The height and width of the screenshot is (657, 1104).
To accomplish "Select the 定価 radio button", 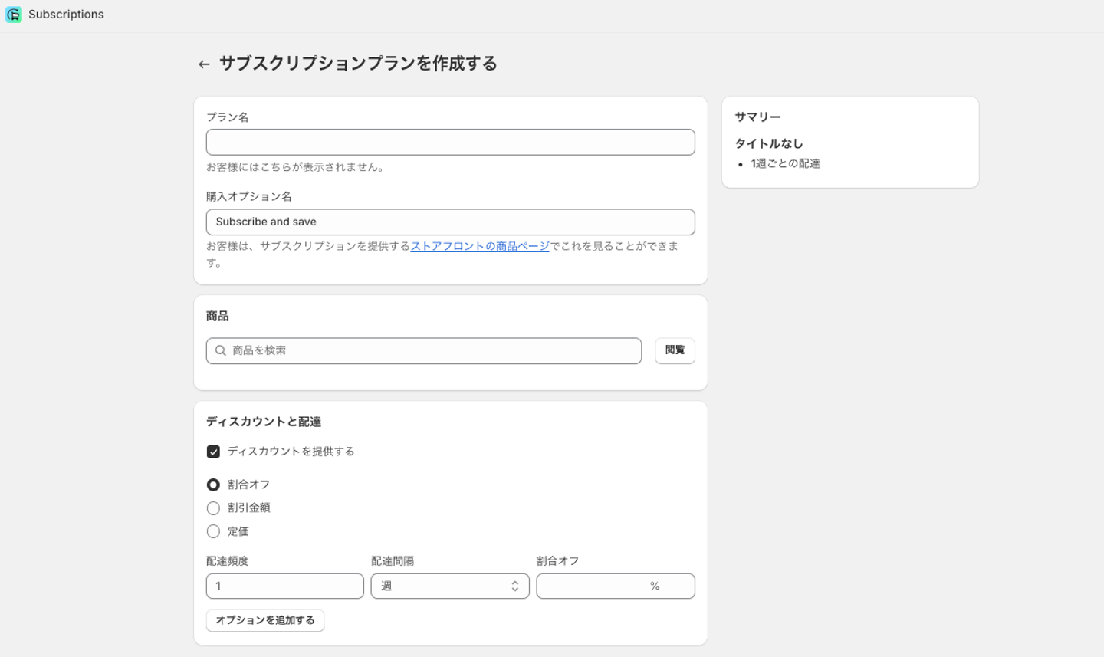I will [x=213, y=531].
